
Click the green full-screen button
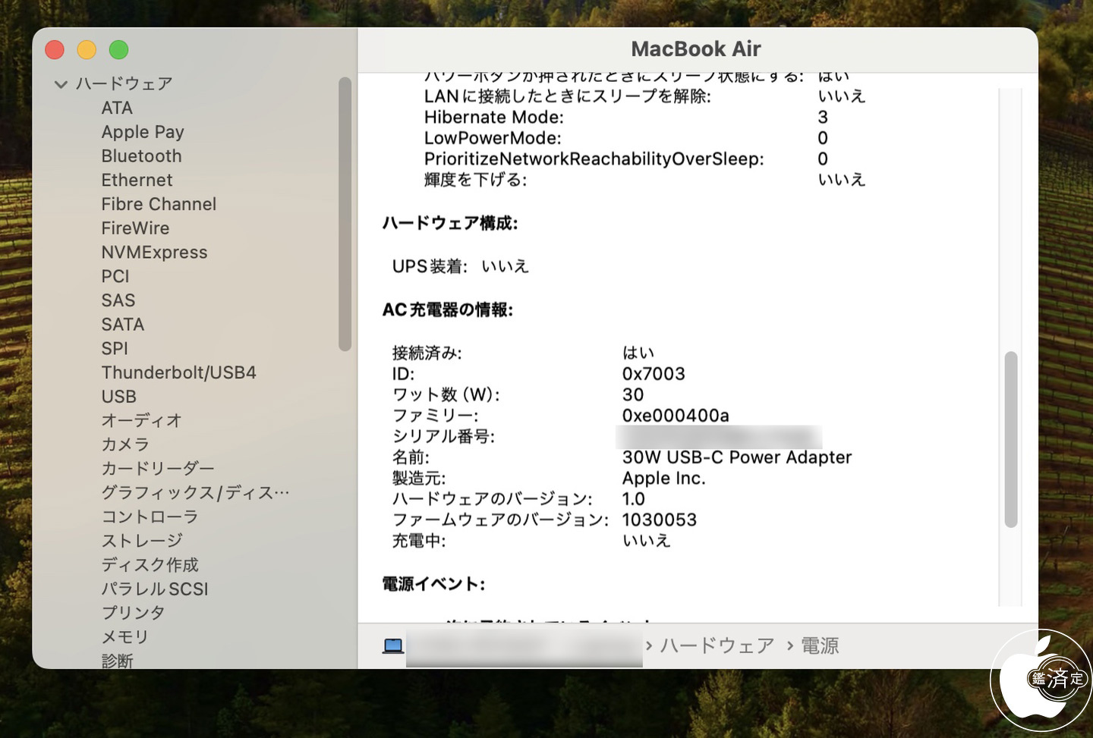[x=118, y=50]
